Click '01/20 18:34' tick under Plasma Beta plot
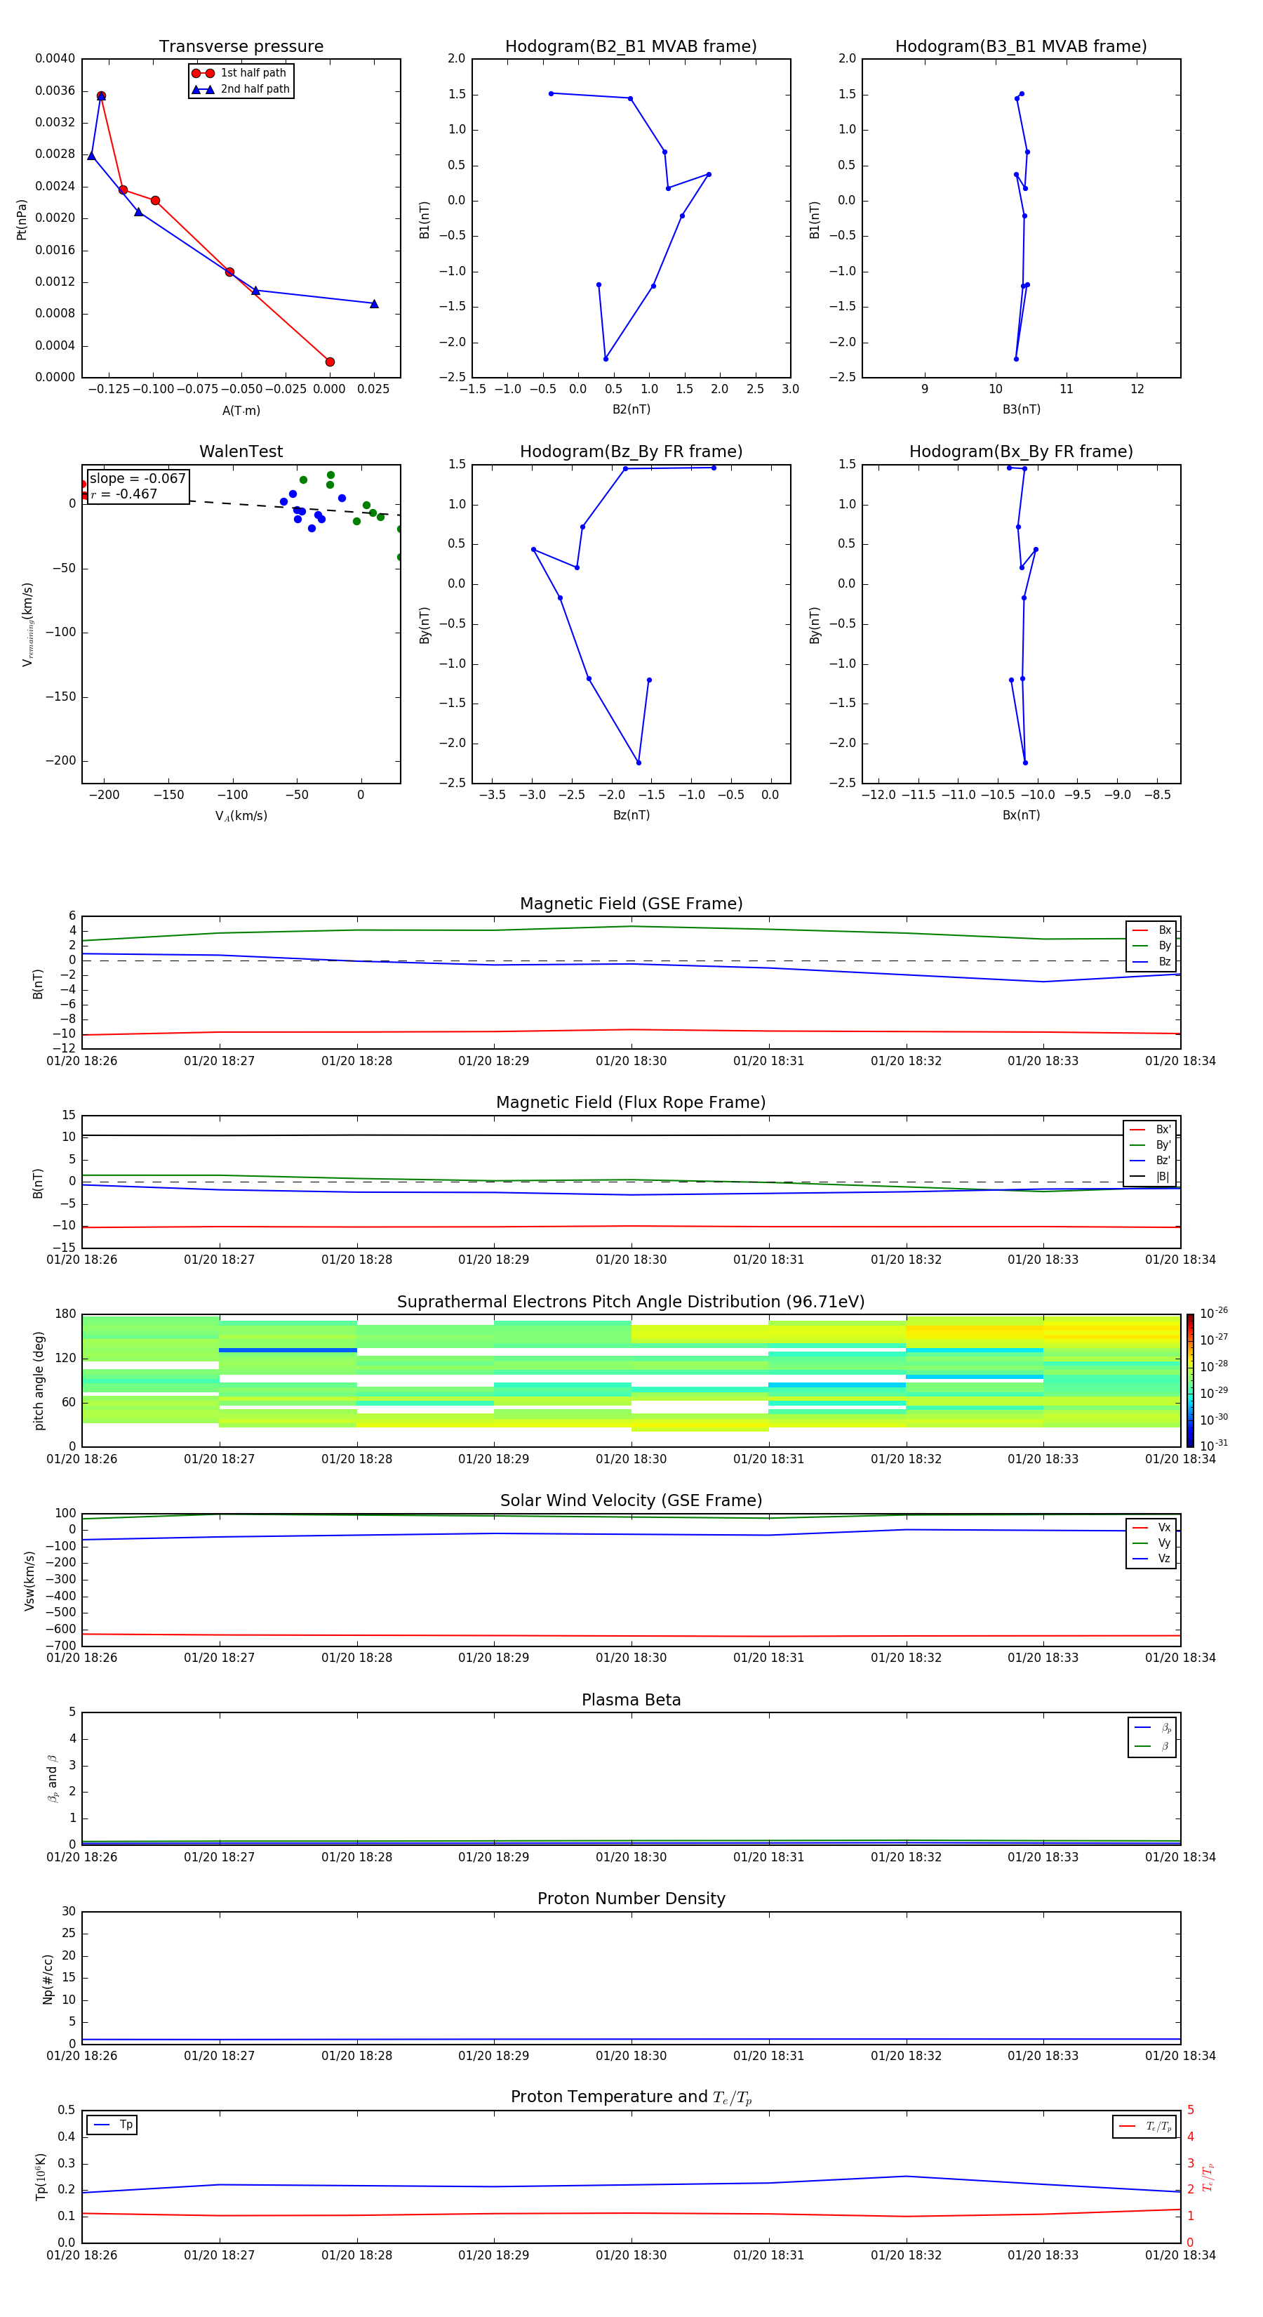 click(1180, 1857)
